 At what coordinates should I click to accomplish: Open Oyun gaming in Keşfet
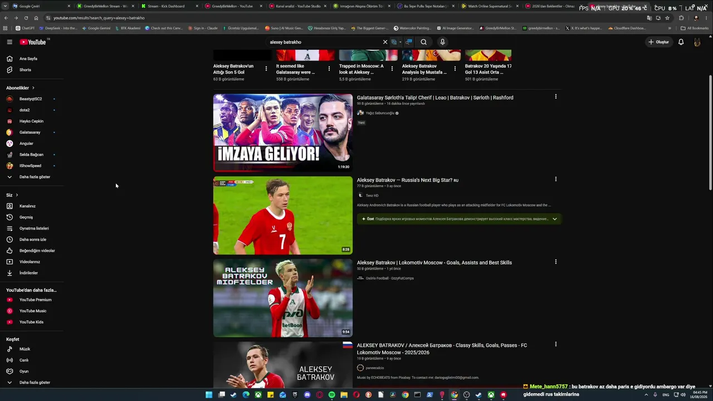tap(32, 371)
